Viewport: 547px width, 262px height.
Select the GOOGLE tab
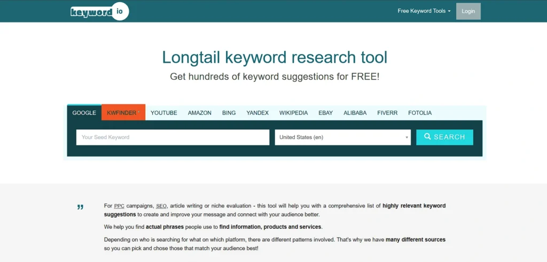click(x=84, y=113)
